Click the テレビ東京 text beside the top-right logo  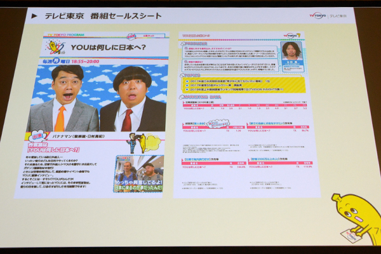tap(338, 17)
